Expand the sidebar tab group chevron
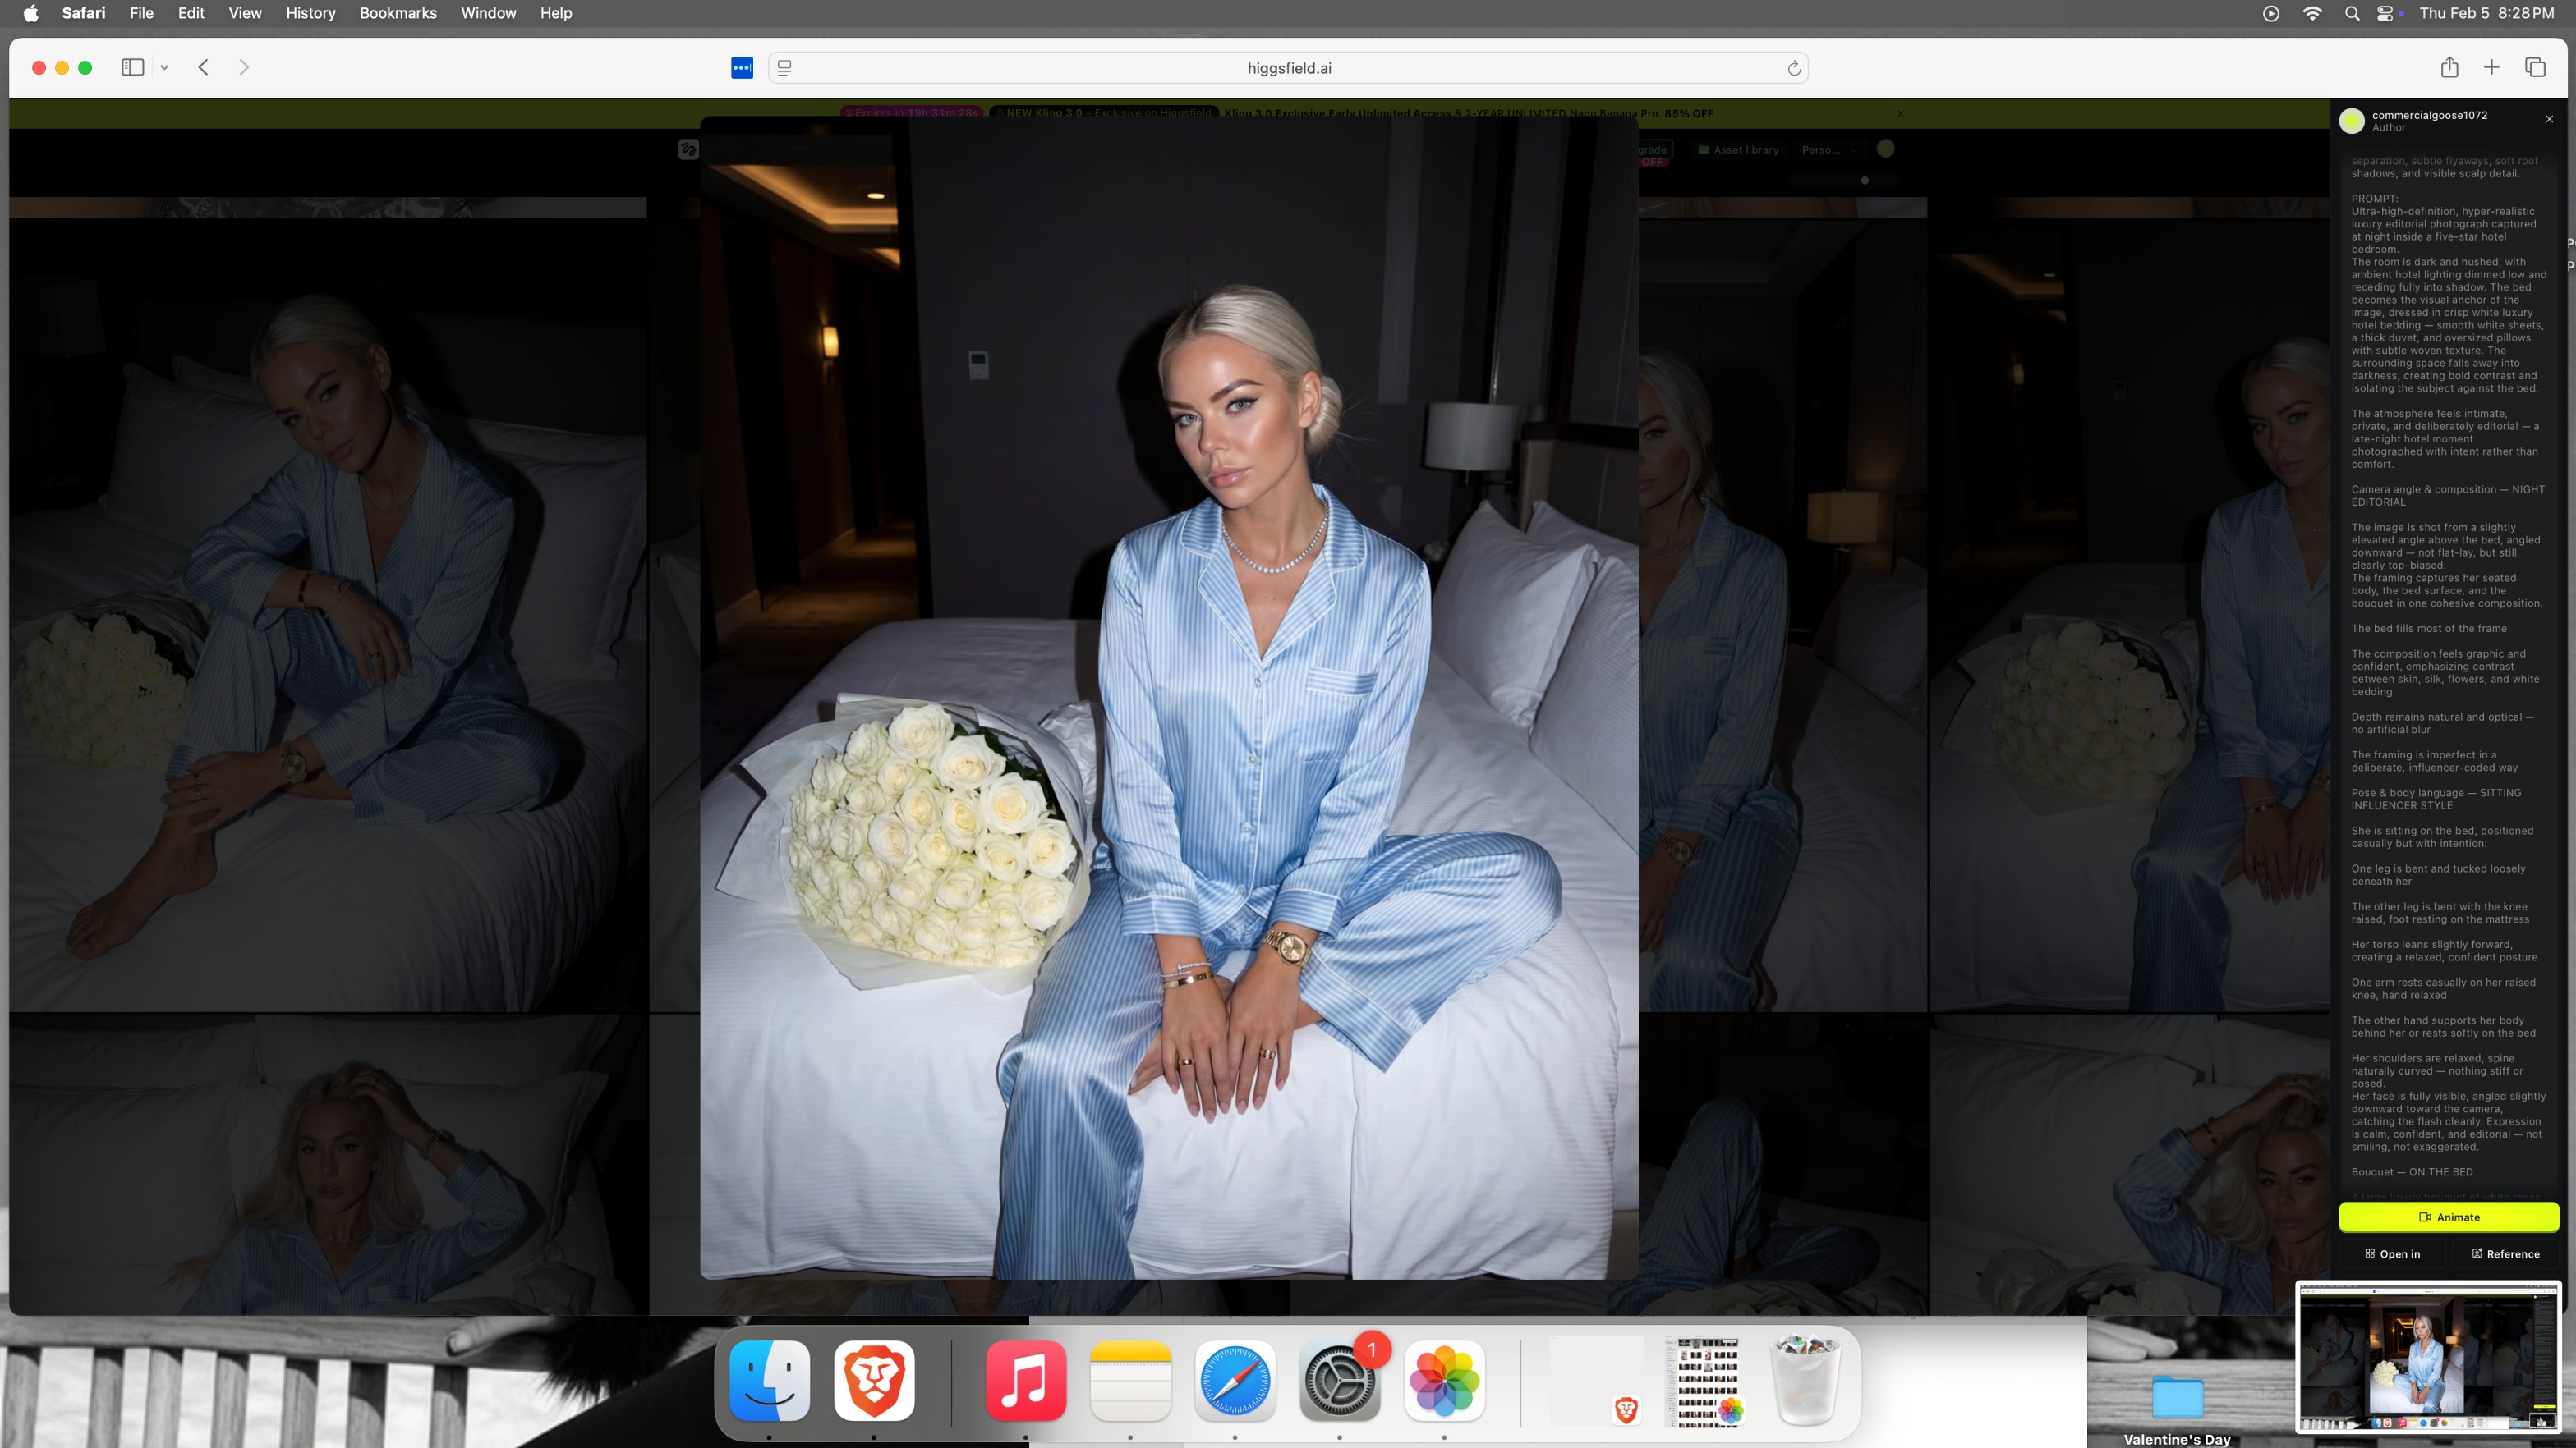The width and height of the screenshot is (2576, 1448). click(164, 68)
